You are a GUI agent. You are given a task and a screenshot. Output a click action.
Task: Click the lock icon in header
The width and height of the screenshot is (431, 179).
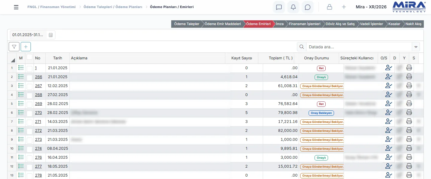pos(330,7)
